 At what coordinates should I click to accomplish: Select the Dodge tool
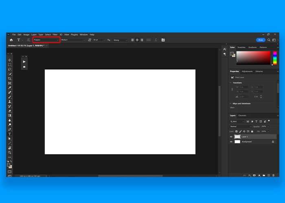[x=10, y=125]
